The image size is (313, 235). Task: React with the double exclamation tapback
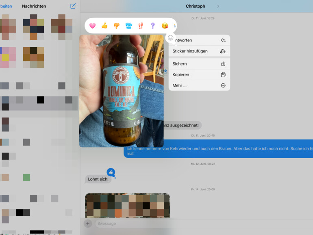pos(141,26)
